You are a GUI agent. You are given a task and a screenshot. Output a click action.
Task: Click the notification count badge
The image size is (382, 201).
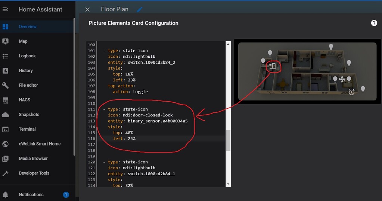coord(66,195)
